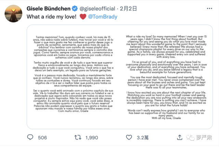The width and height of the screenshot is (219, 147).
Task: Click the 506 replies count
Action: [x=42, y=137]
